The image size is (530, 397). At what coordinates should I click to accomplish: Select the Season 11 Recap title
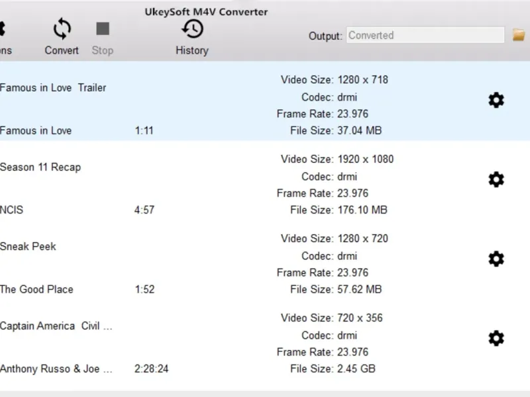pos(40,167)
